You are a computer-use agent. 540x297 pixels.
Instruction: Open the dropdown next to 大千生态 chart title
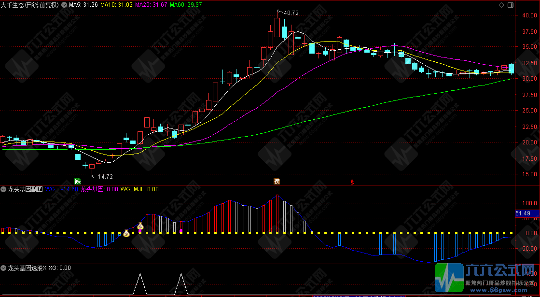coord(64,5)
